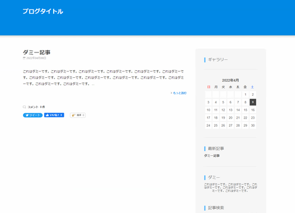Click the 2022年4月 calendar heading
This screenshot has height=213, width=295.
click(x=231, y=80)
